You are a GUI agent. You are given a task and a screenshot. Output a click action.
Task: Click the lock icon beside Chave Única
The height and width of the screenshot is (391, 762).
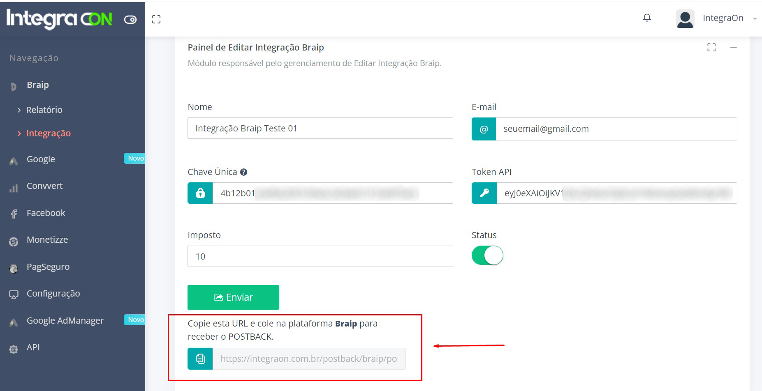200,193
